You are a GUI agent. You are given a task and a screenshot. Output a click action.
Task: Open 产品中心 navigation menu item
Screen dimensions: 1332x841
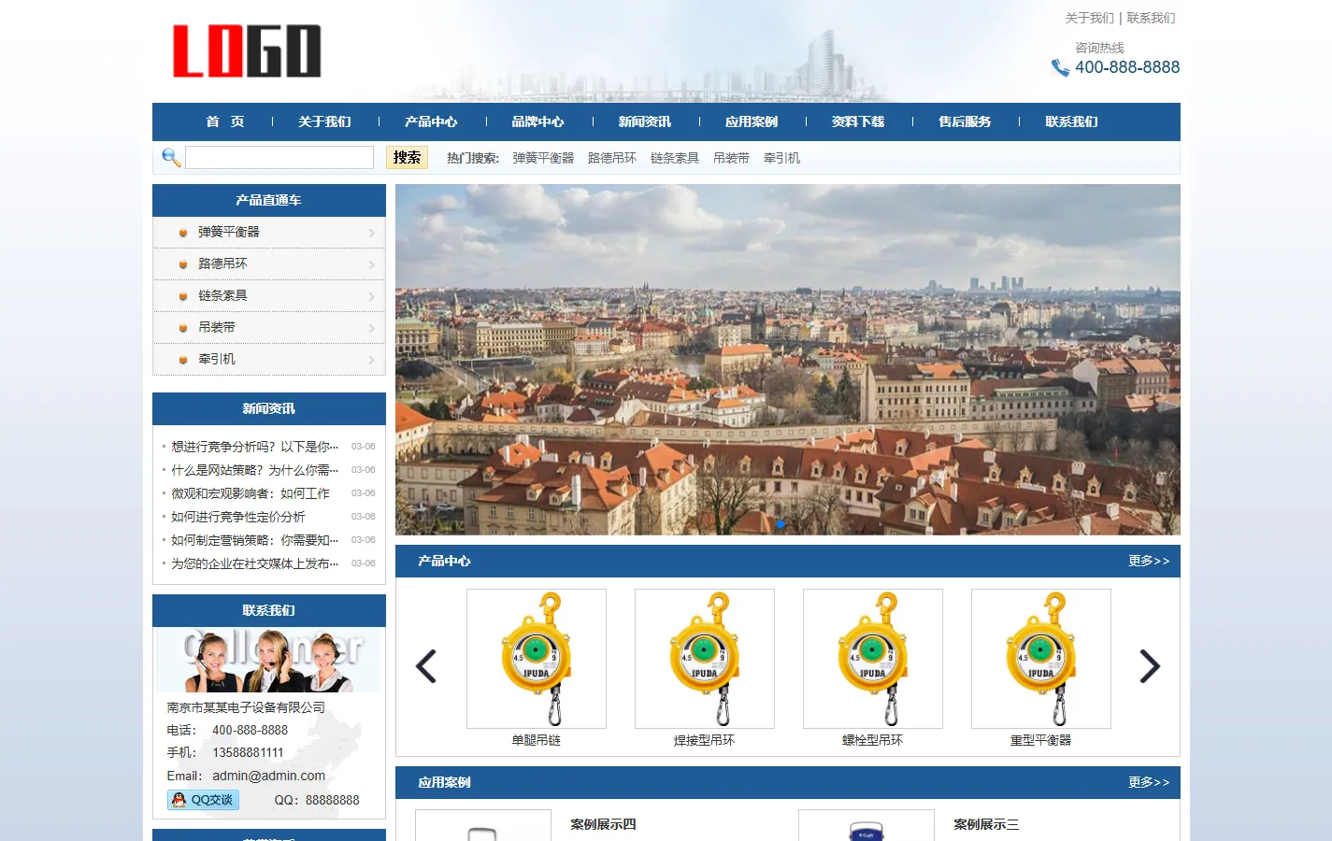pyautogui.click(x=431, y=121)
